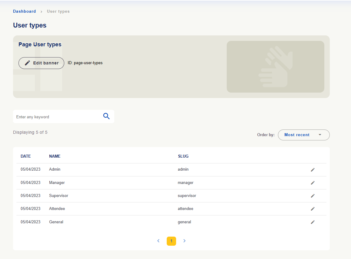This screenshot has height=259, width=351.
Task: Edit the Attendee user type via pencil icon
Action: [x=313, y=209]
